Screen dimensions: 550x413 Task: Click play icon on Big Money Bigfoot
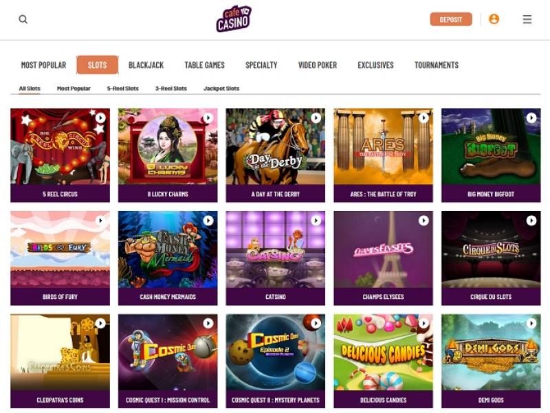click(x=531, y=118)
